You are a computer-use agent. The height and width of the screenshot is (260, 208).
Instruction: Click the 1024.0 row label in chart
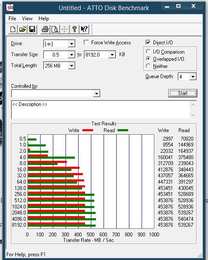pyautogui.click(x=19, y=207)
